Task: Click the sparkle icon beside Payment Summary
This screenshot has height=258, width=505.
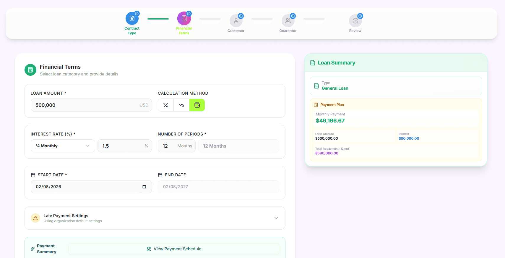Action: pos(33,249)
